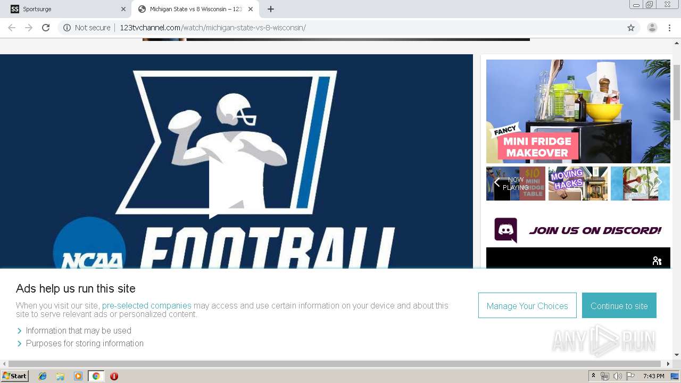Open media player from taskbar
The height and width of the screenshot is (383, 681).
[78, 376]
